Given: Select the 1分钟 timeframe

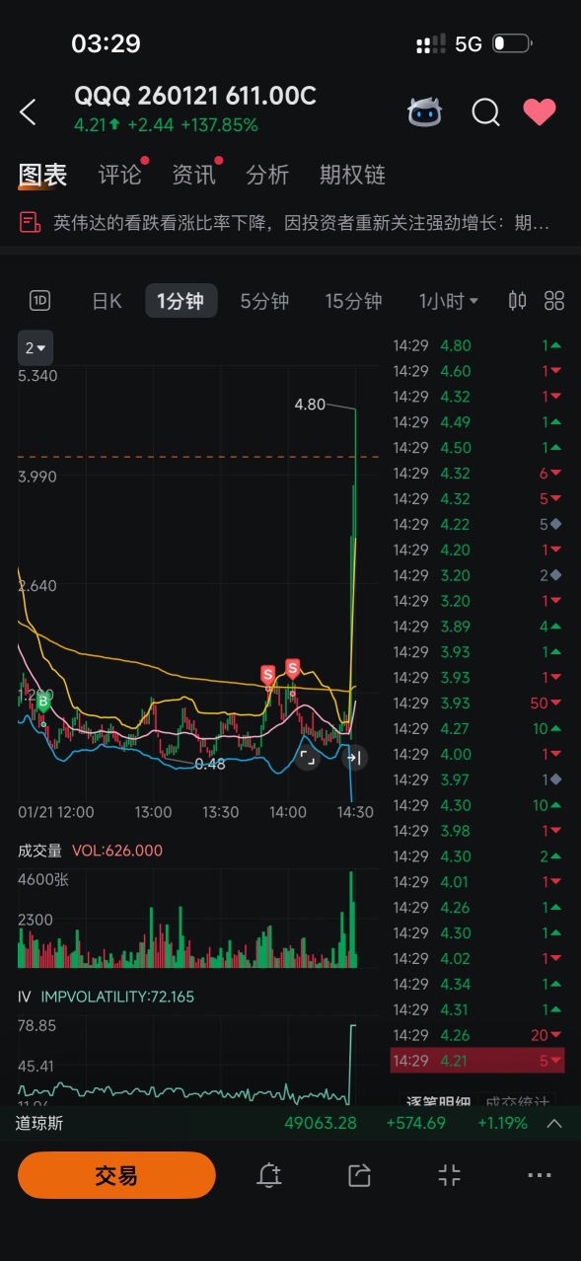Looking at the screenshot, I should pos(181,301).
